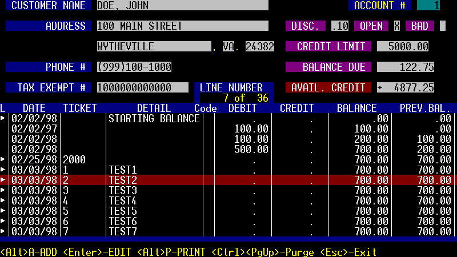This screenshot has height=257, width=457.
Task: Click the available credit 4877.25 field
Action: coord(406,87)
